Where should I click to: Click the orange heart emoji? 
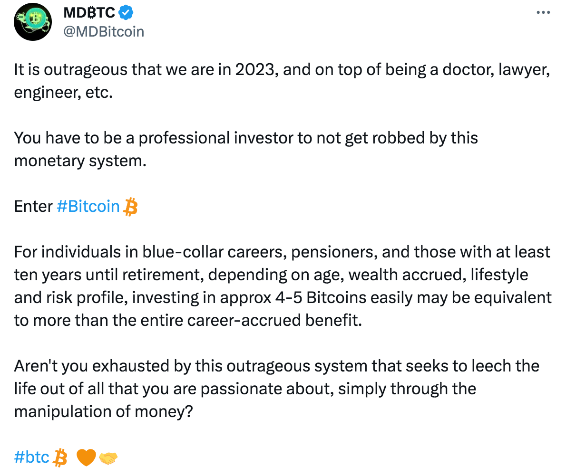pos(86,458)
